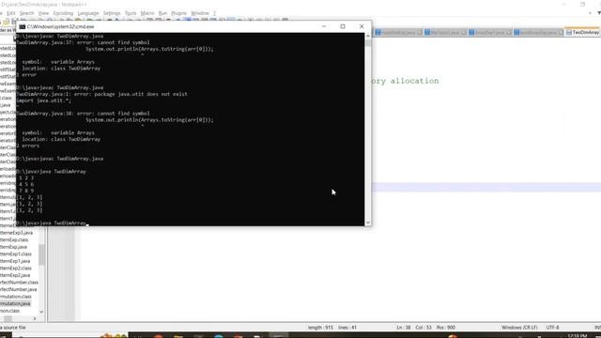Click the UTF-8 encoding indicator
Image resolution: width=601 pixels, height=338 pixels.
(x=553, y=328)
